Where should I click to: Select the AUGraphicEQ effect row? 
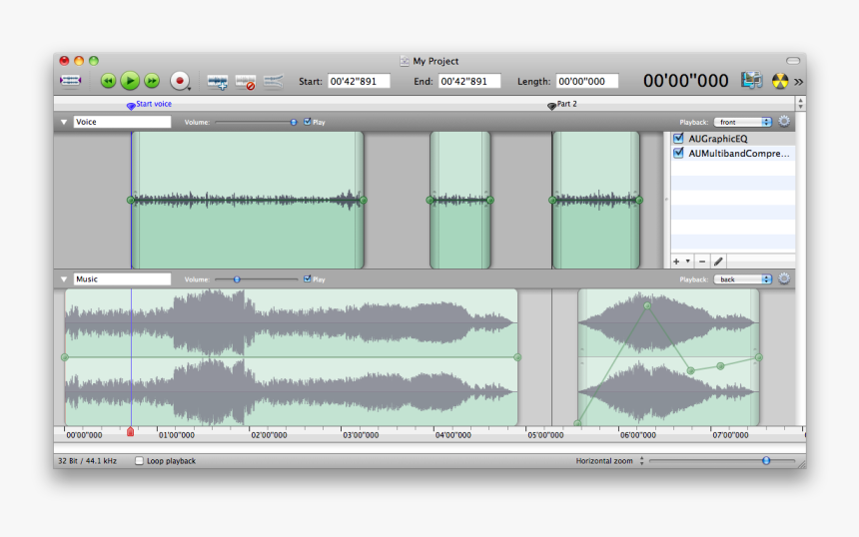[733, 139]
